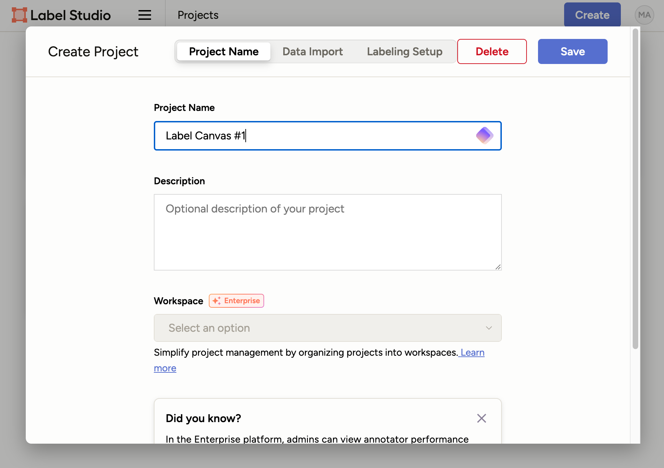
Task: Switch to the Data Import tab
Action: point(313,51)
